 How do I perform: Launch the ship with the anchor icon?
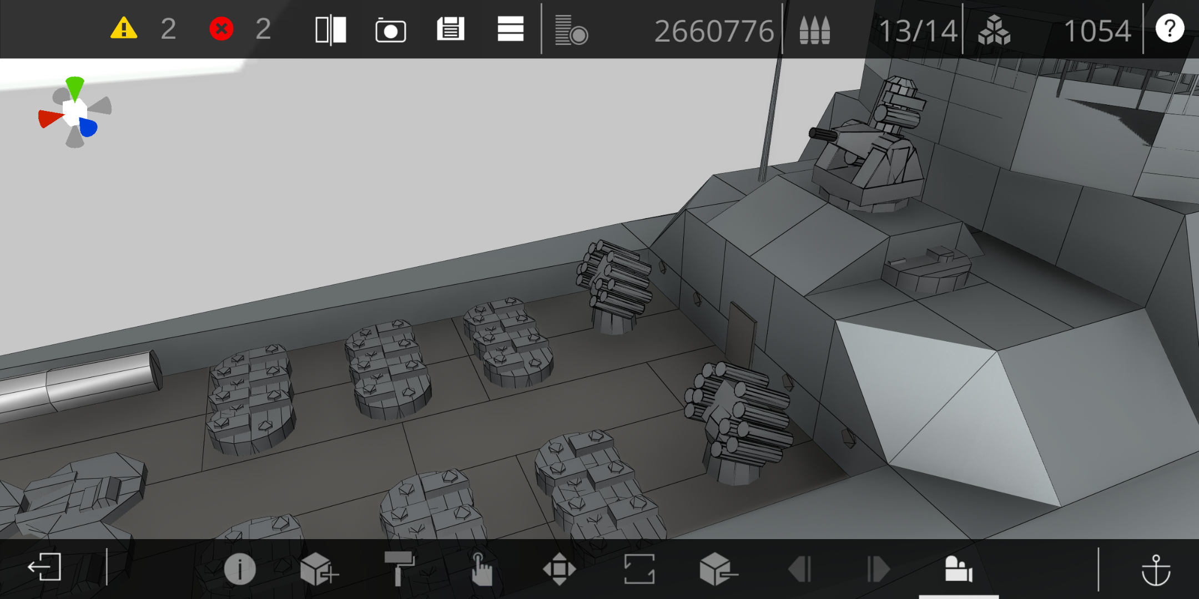(1156, 570)
